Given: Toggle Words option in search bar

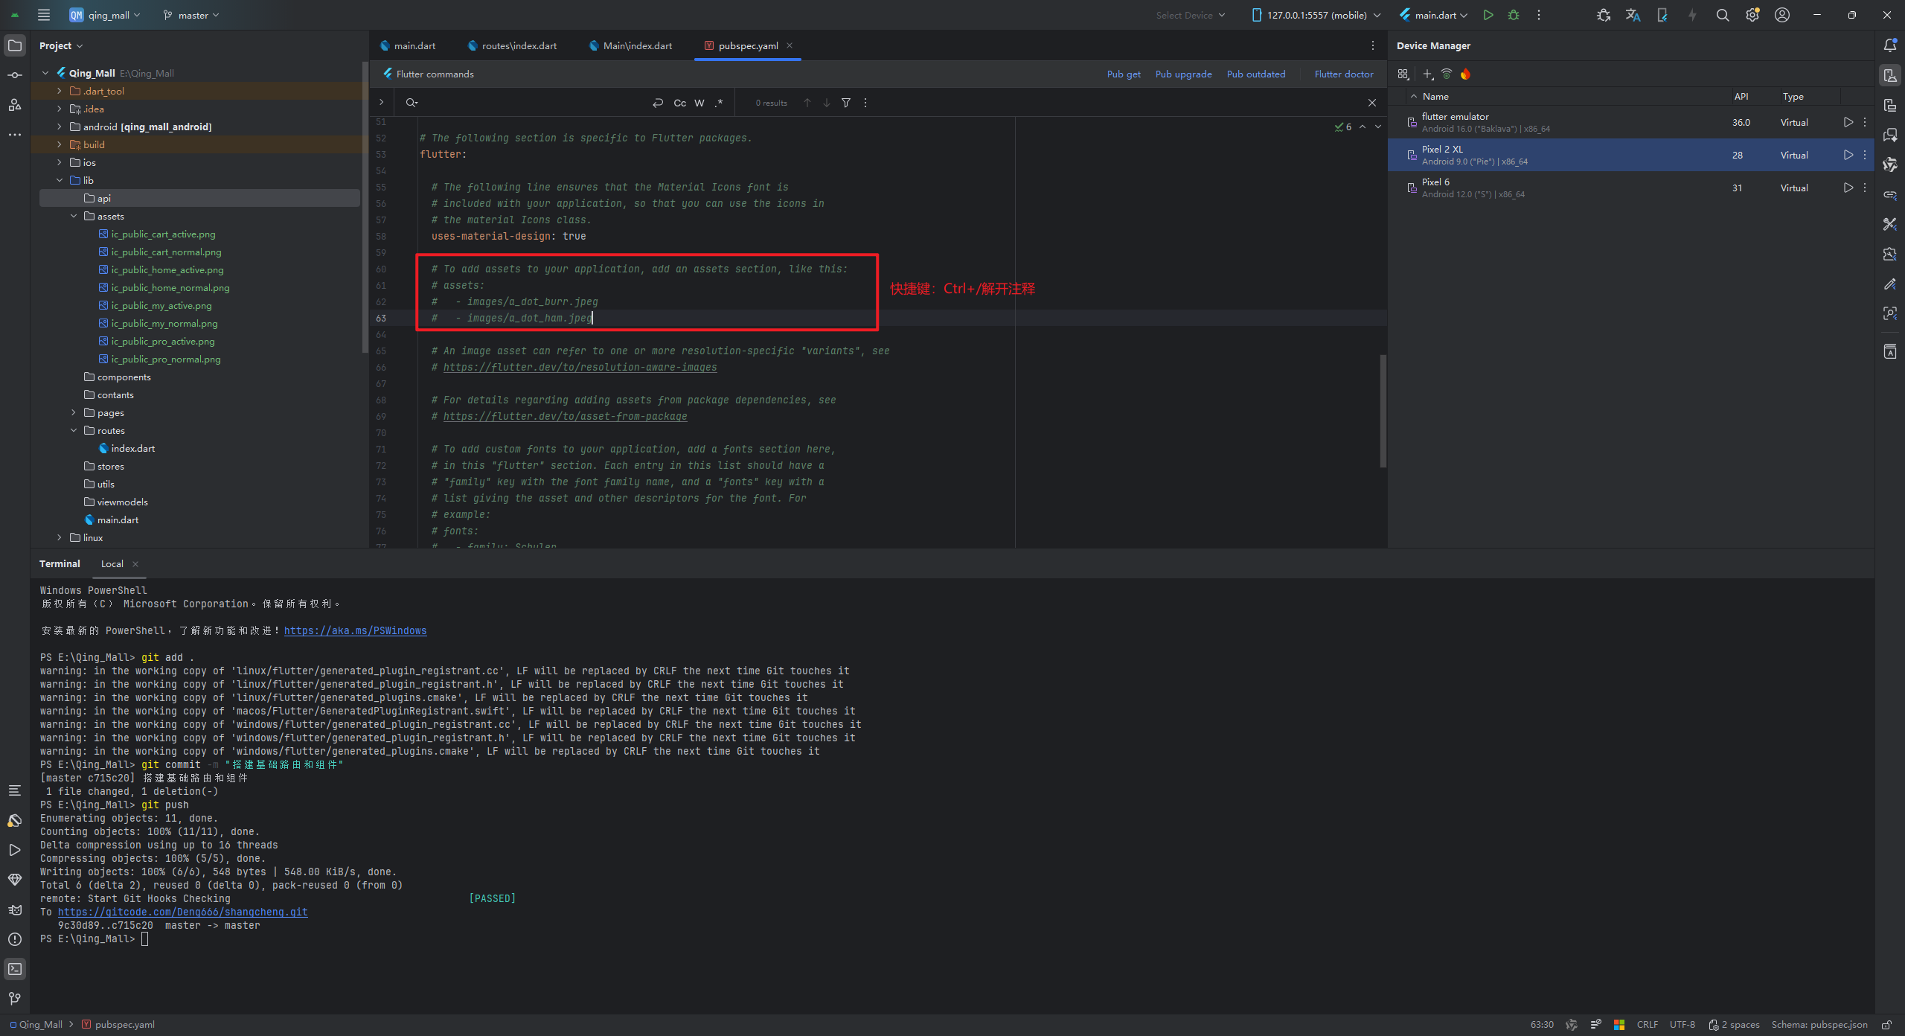Looking at the screenshot, I should coord(699,103).
